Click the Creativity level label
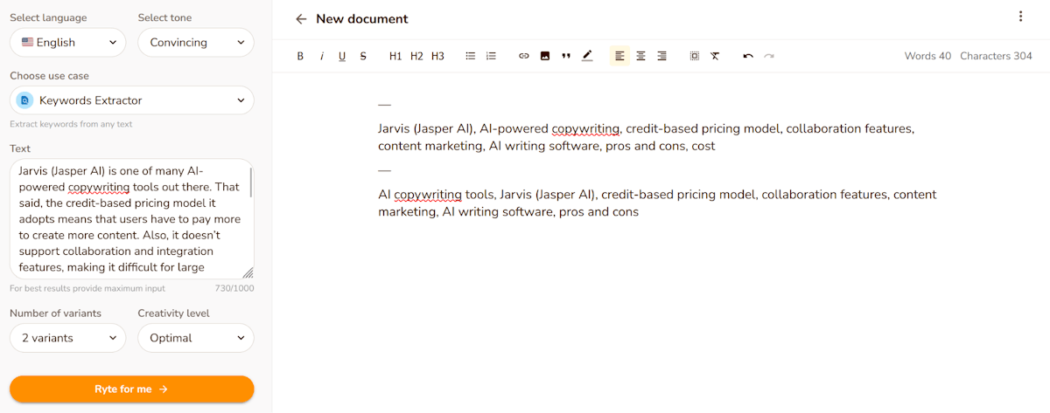The width and height of the screenshot is (1050, 413). click(174, 313)
